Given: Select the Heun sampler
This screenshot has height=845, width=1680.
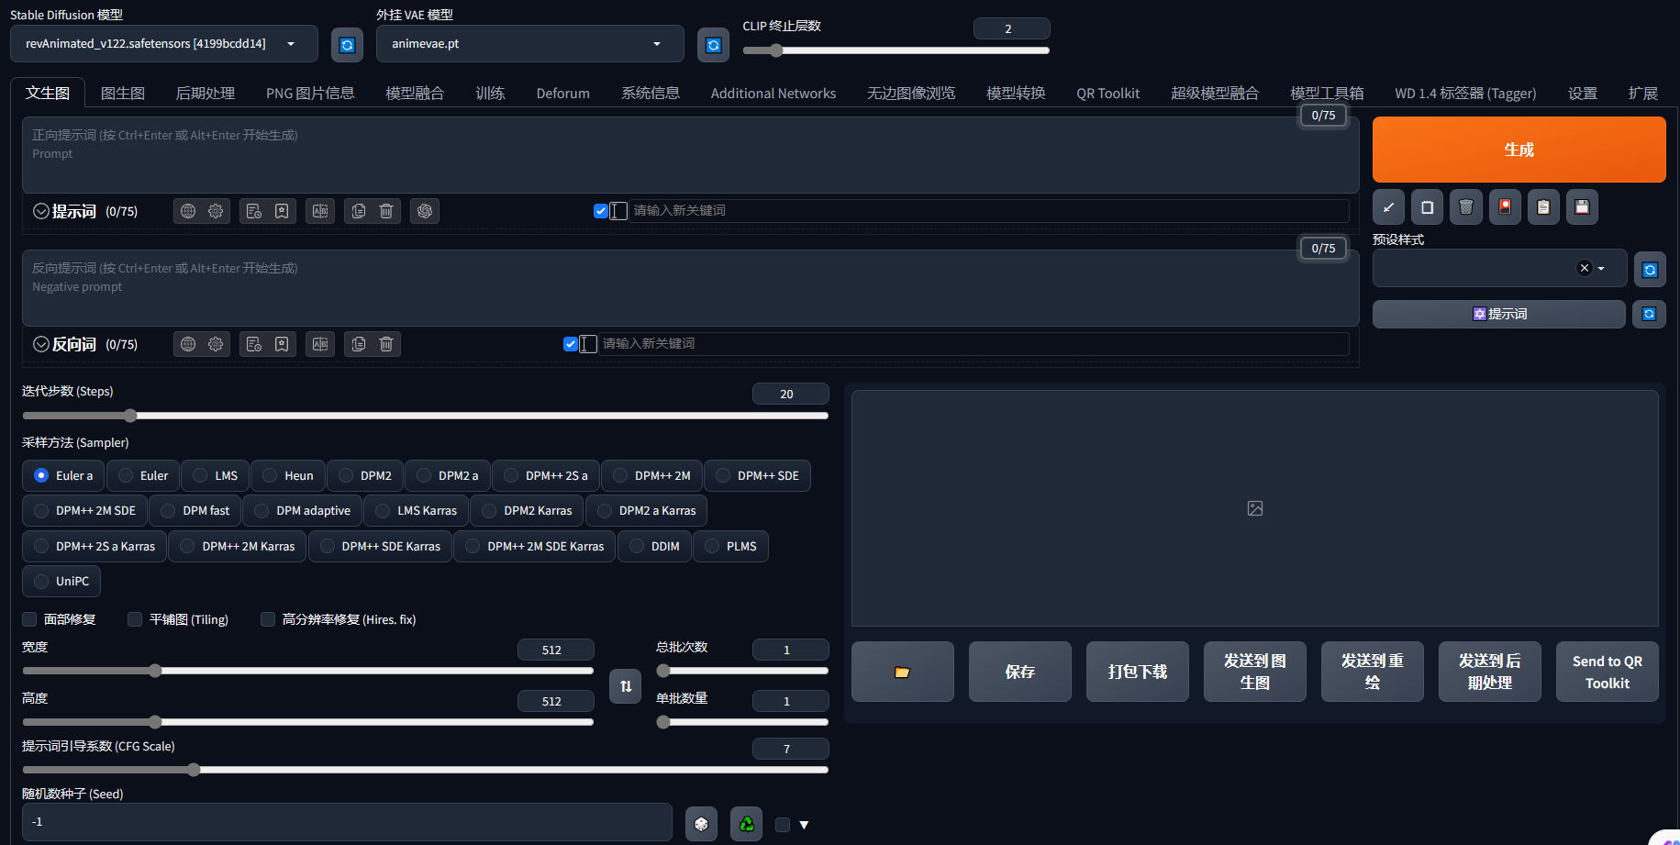Looking at the screenshot, I should pos(287,475).
